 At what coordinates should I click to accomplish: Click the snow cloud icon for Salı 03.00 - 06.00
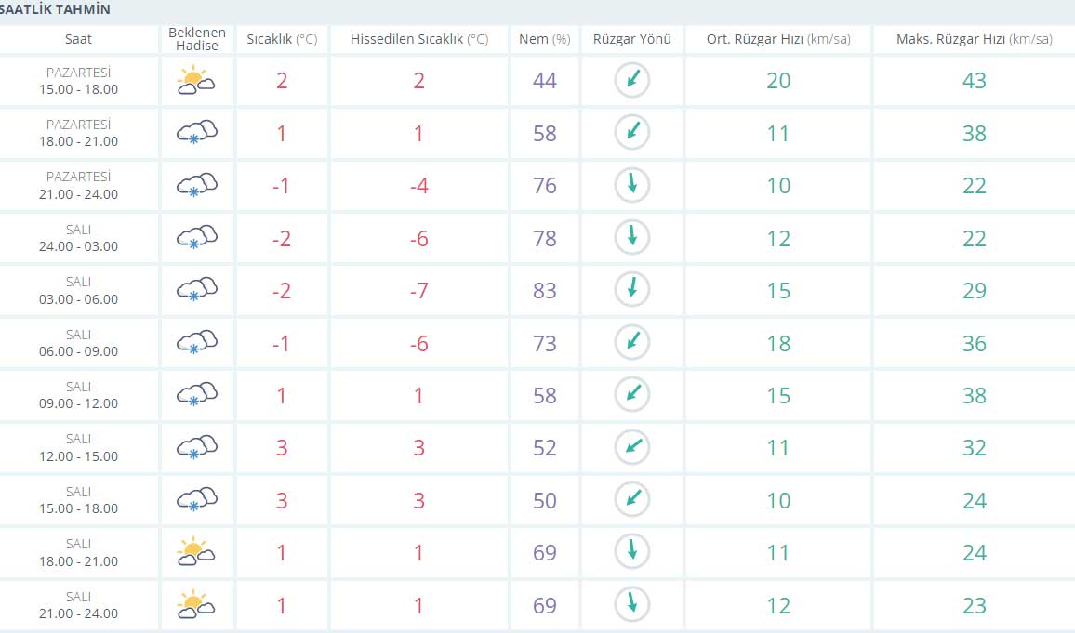click(x=196, y=290)
